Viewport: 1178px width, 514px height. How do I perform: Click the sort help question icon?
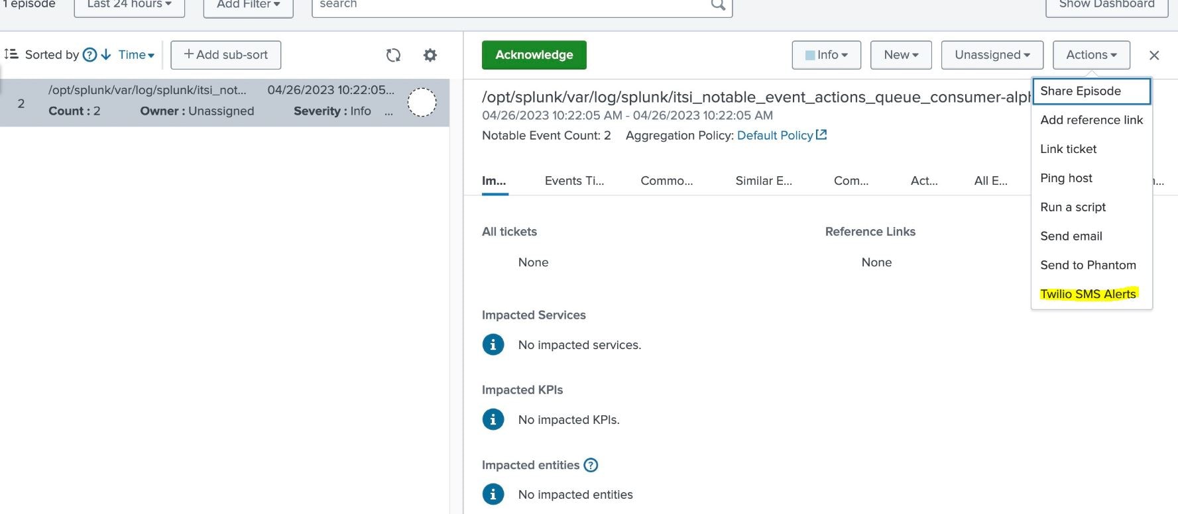[89, 55]
